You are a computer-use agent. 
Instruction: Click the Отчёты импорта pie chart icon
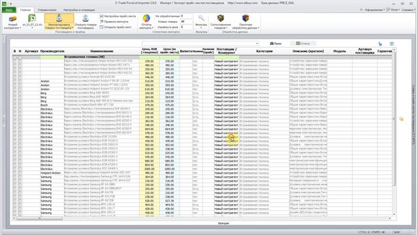(146, 18)
